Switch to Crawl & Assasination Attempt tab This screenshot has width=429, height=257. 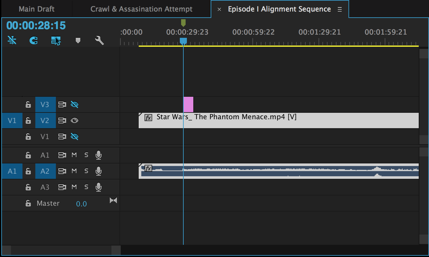coord(142,9)
